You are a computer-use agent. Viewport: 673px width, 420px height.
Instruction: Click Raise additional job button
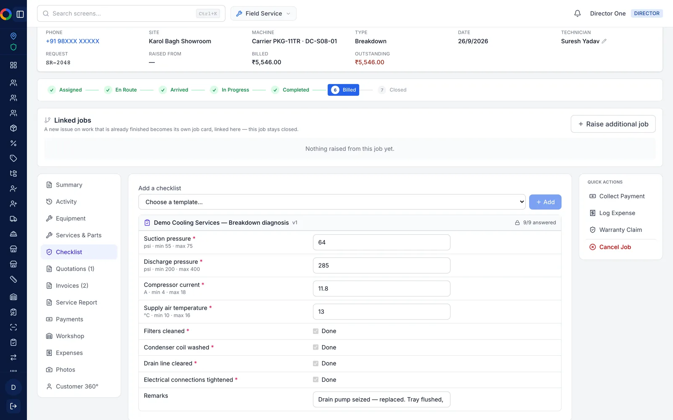click(x=613, y=124)
